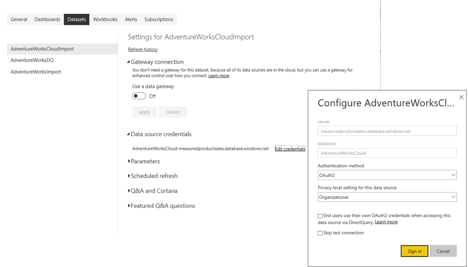Check End users use their own OAuth2 credentials
Viewport: 468px width, 267px height.
click(x=320, y=216)
